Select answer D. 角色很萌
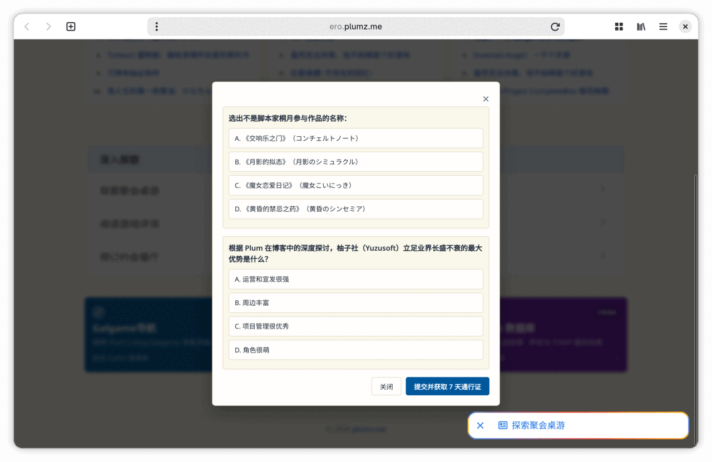Image resolution: width=712 pixels, height=462 pixels. click(x=356, y=350)
